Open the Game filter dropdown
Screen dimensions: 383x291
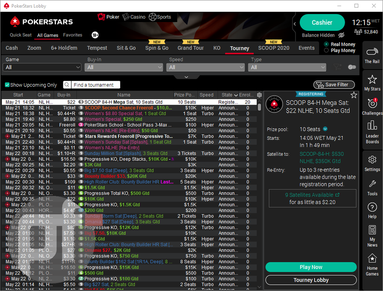pos(42,67)
